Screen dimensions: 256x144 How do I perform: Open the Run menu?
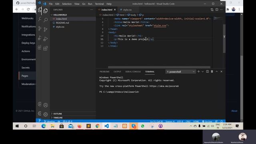90,4
